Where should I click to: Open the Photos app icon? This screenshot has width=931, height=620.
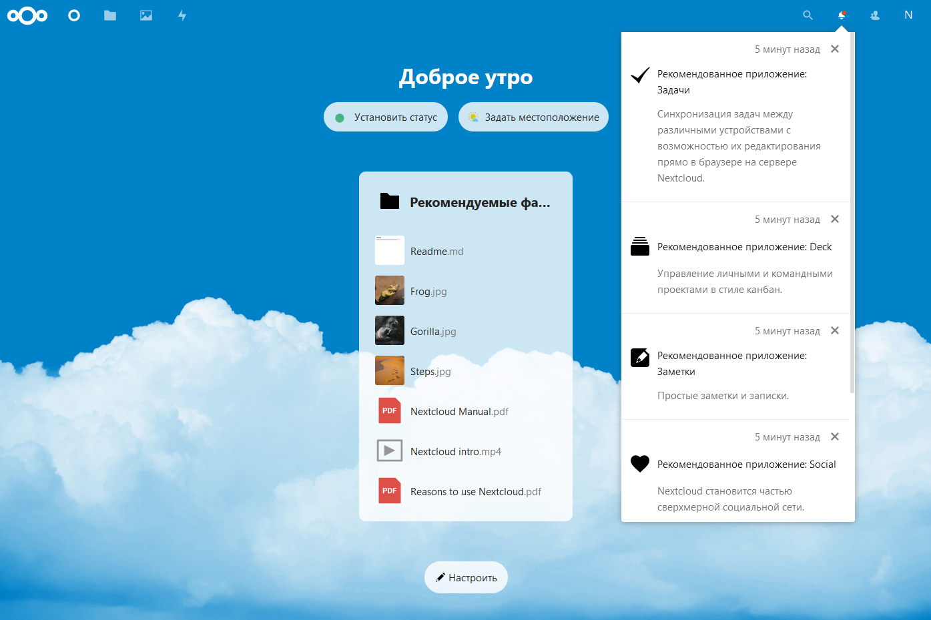click(146, 15)
